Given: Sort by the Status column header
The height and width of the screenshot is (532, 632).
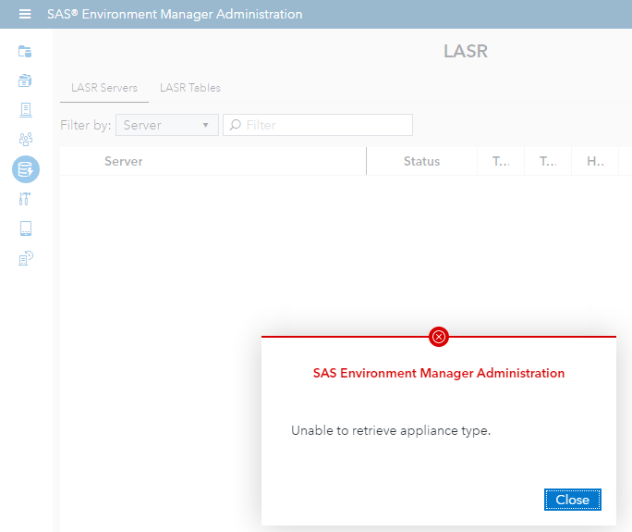Looking at the screenshot, I should click(421, 161).
